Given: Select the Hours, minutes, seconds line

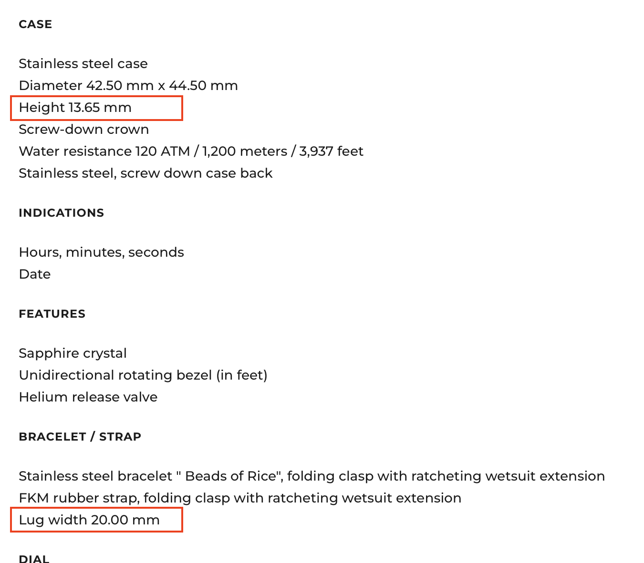Looking at the screenshot, I should 101,252.
